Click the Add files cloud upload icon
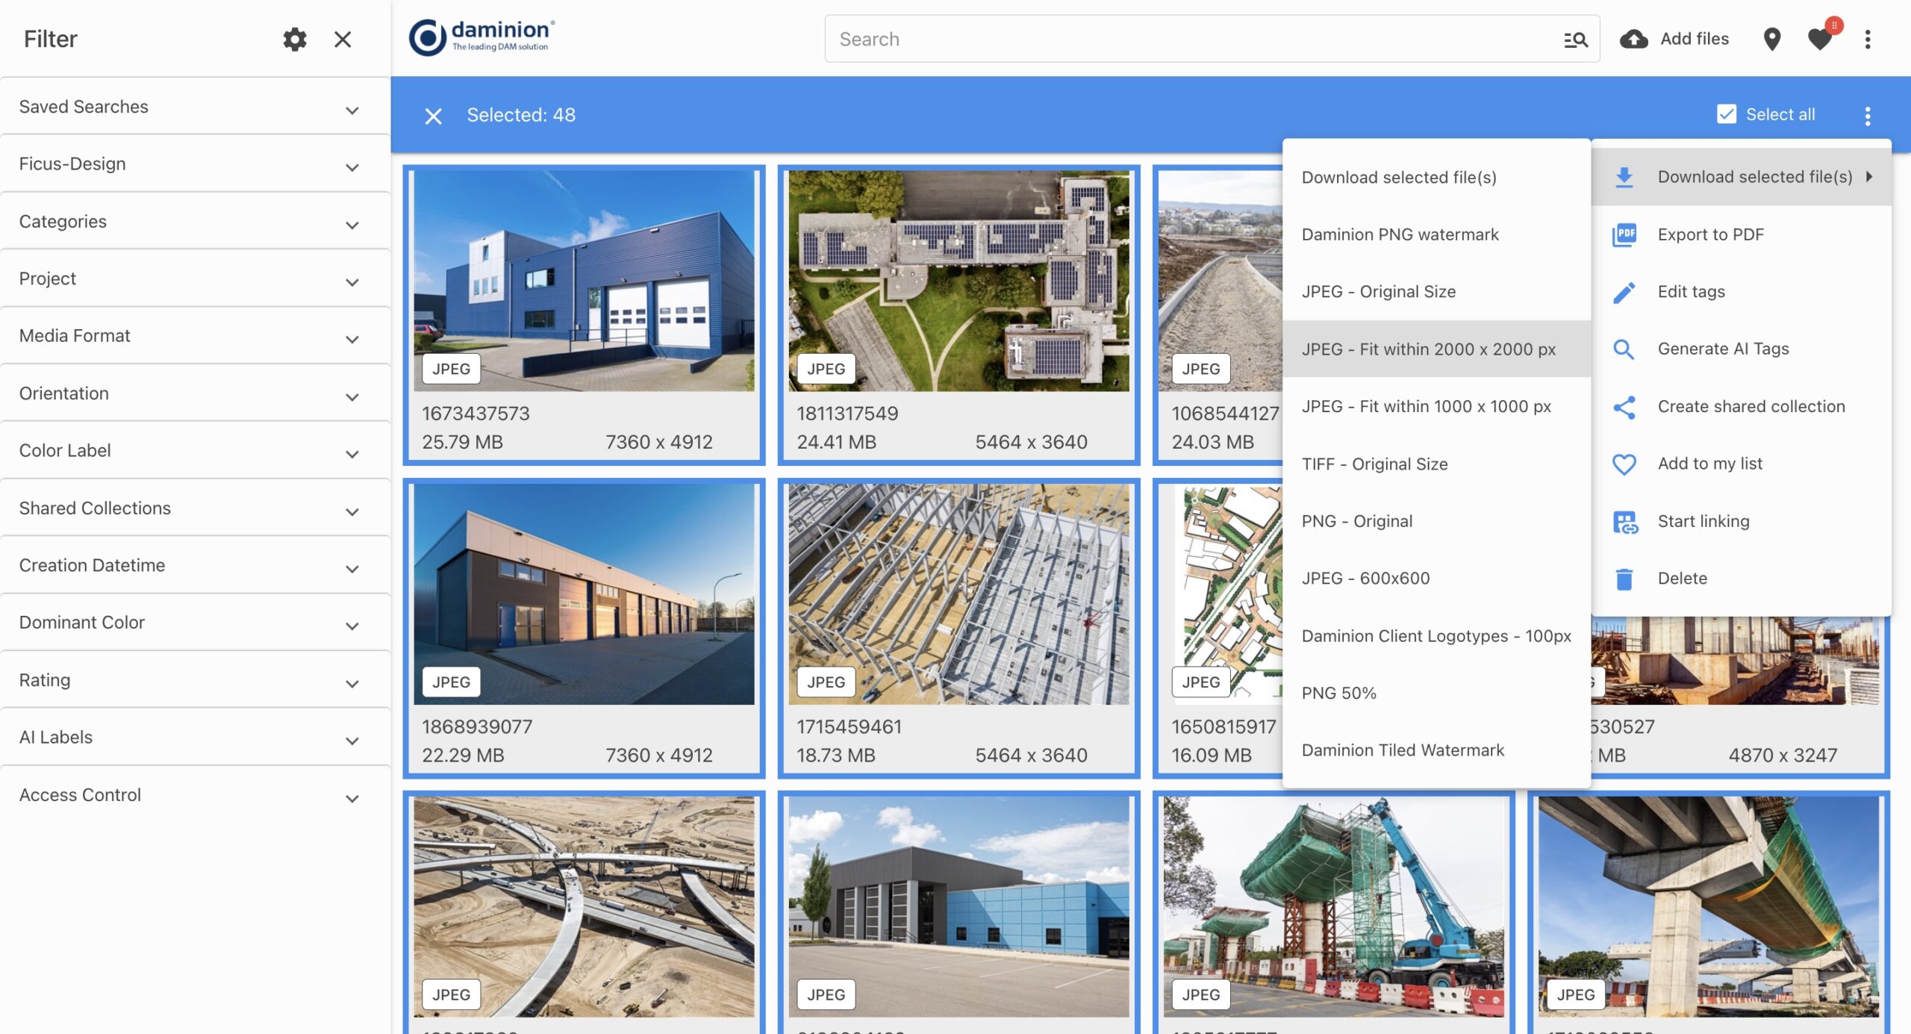Image resolution: width=1911 pixels, height=1034 pixels. pos(1634,39)
